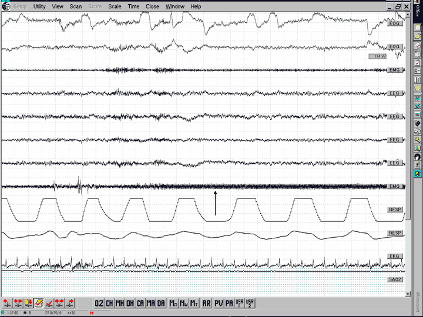The height and width of the screenshot is (317, 423).
Task: Click the MH event marker button
Action: (x=120, y=303)
